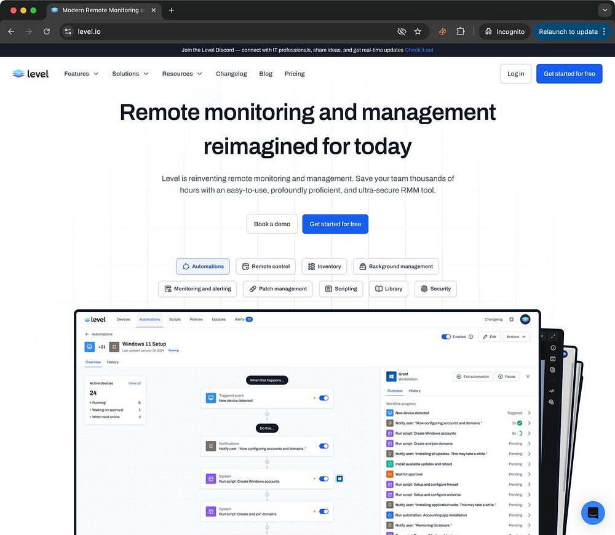Select the Scripting feature tab
615x535 pixels.
pyautogui.click(x=341, y=288)
